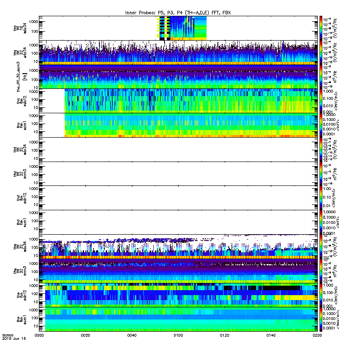Select the 'tha fbk edc12' panel label
339x361 pixels.
(21, 101)
